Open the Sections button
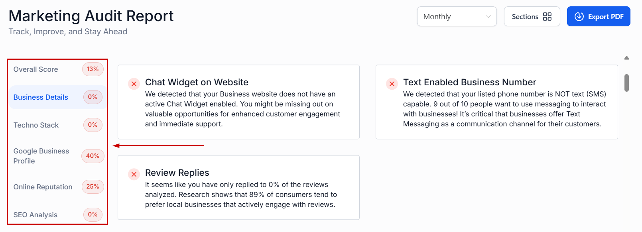Screen dimensions: 642x232 tap(532, 17)
